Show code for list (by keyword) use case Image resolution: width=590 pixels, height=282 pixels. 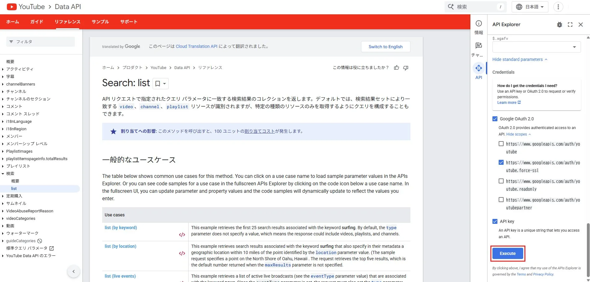(x=182, y=235)
